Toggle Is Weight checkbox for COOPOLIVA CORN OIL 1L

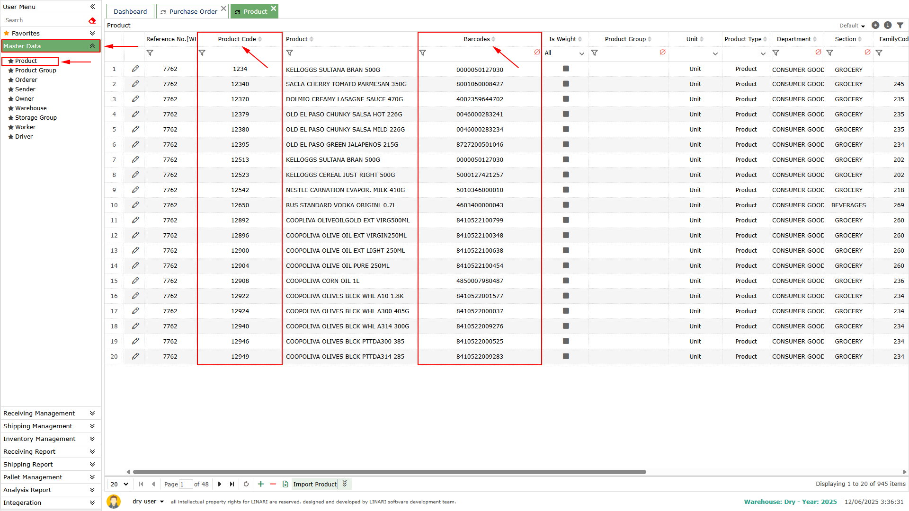(566, 281)
